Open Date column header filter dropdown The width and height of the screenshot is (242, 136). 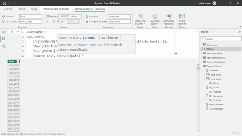coord(18,62)
